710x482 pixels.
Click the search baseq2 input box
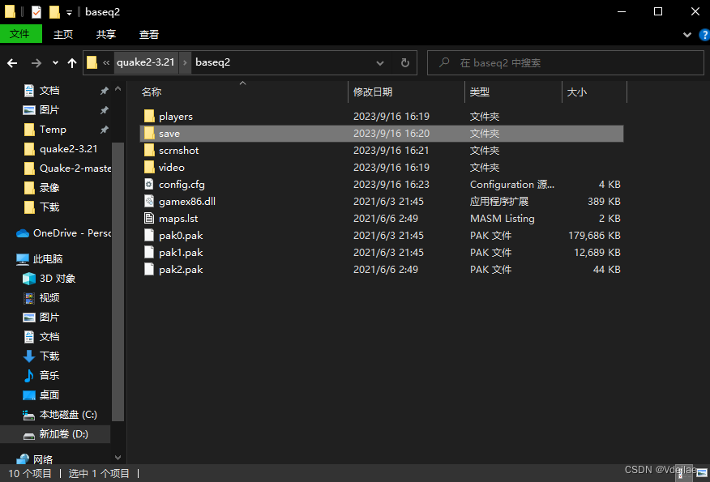pyautogui.click(x=566, y=62)
